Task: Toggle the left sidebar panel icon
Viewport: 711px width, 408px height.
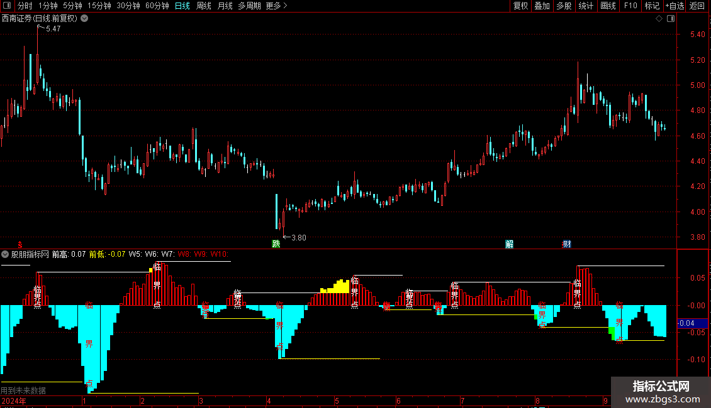Action: [7, 6]
